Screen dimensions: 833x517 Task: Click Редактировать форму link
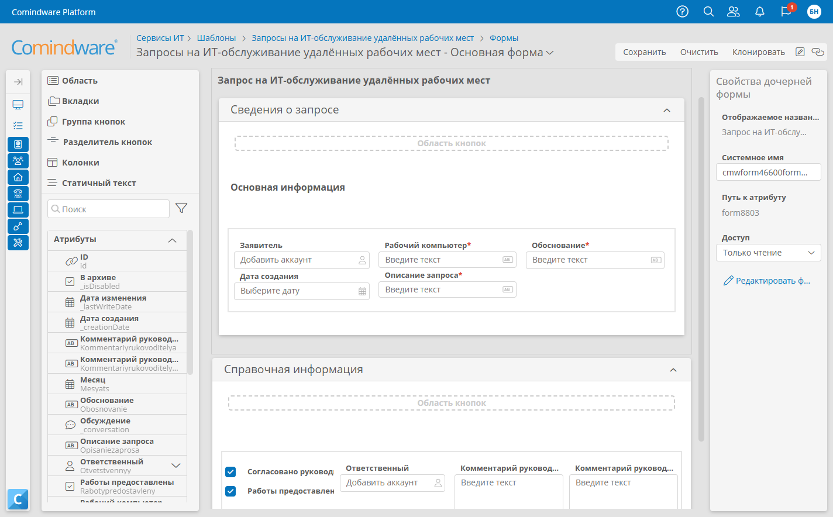pyautogui.click(x=766, y=281)
